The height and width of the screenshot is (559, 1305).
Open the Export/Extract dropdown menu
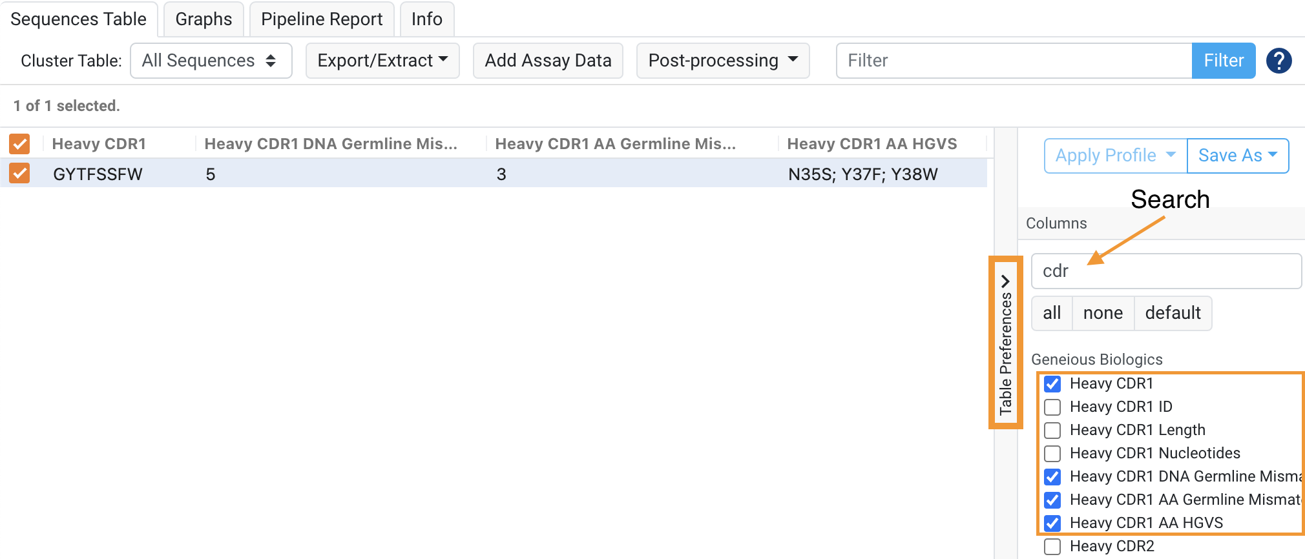[x=382, y=61]
